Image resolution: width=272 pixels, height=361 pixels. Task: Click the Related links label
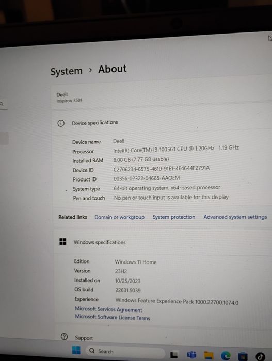coord(73,217)
